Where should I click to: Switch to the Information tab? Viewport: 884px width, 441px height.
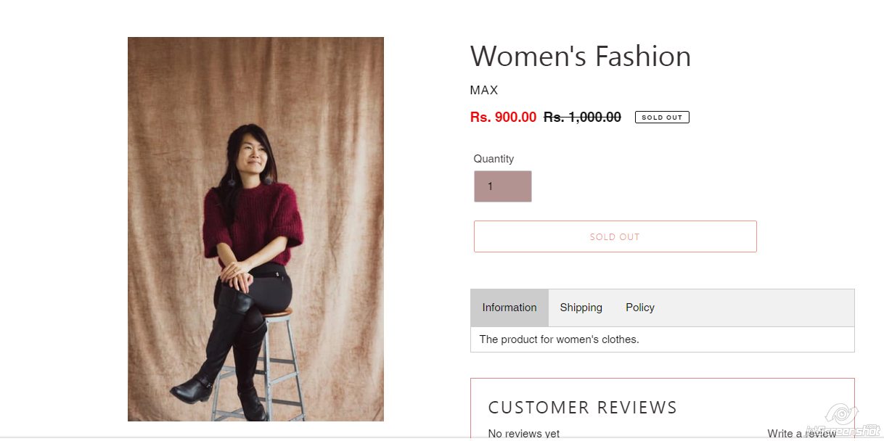509,308
